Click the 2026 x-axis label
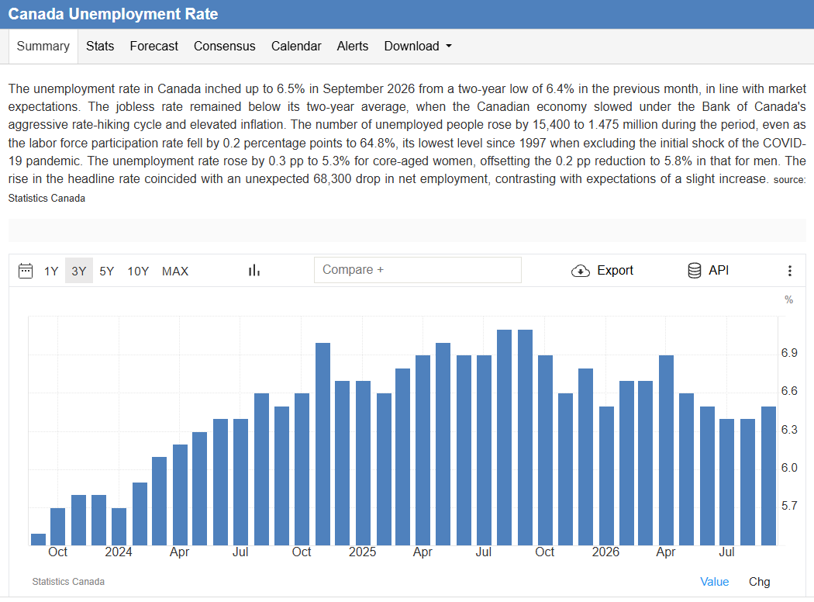 [605, 552]
